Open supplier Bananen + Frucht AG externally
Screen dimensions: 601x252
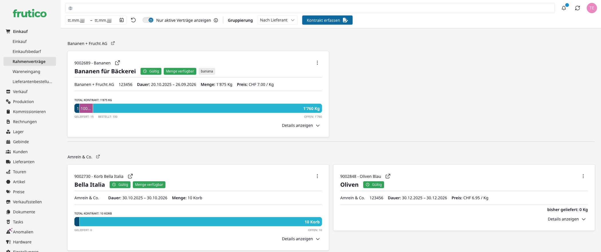click(x=113, y=43)
